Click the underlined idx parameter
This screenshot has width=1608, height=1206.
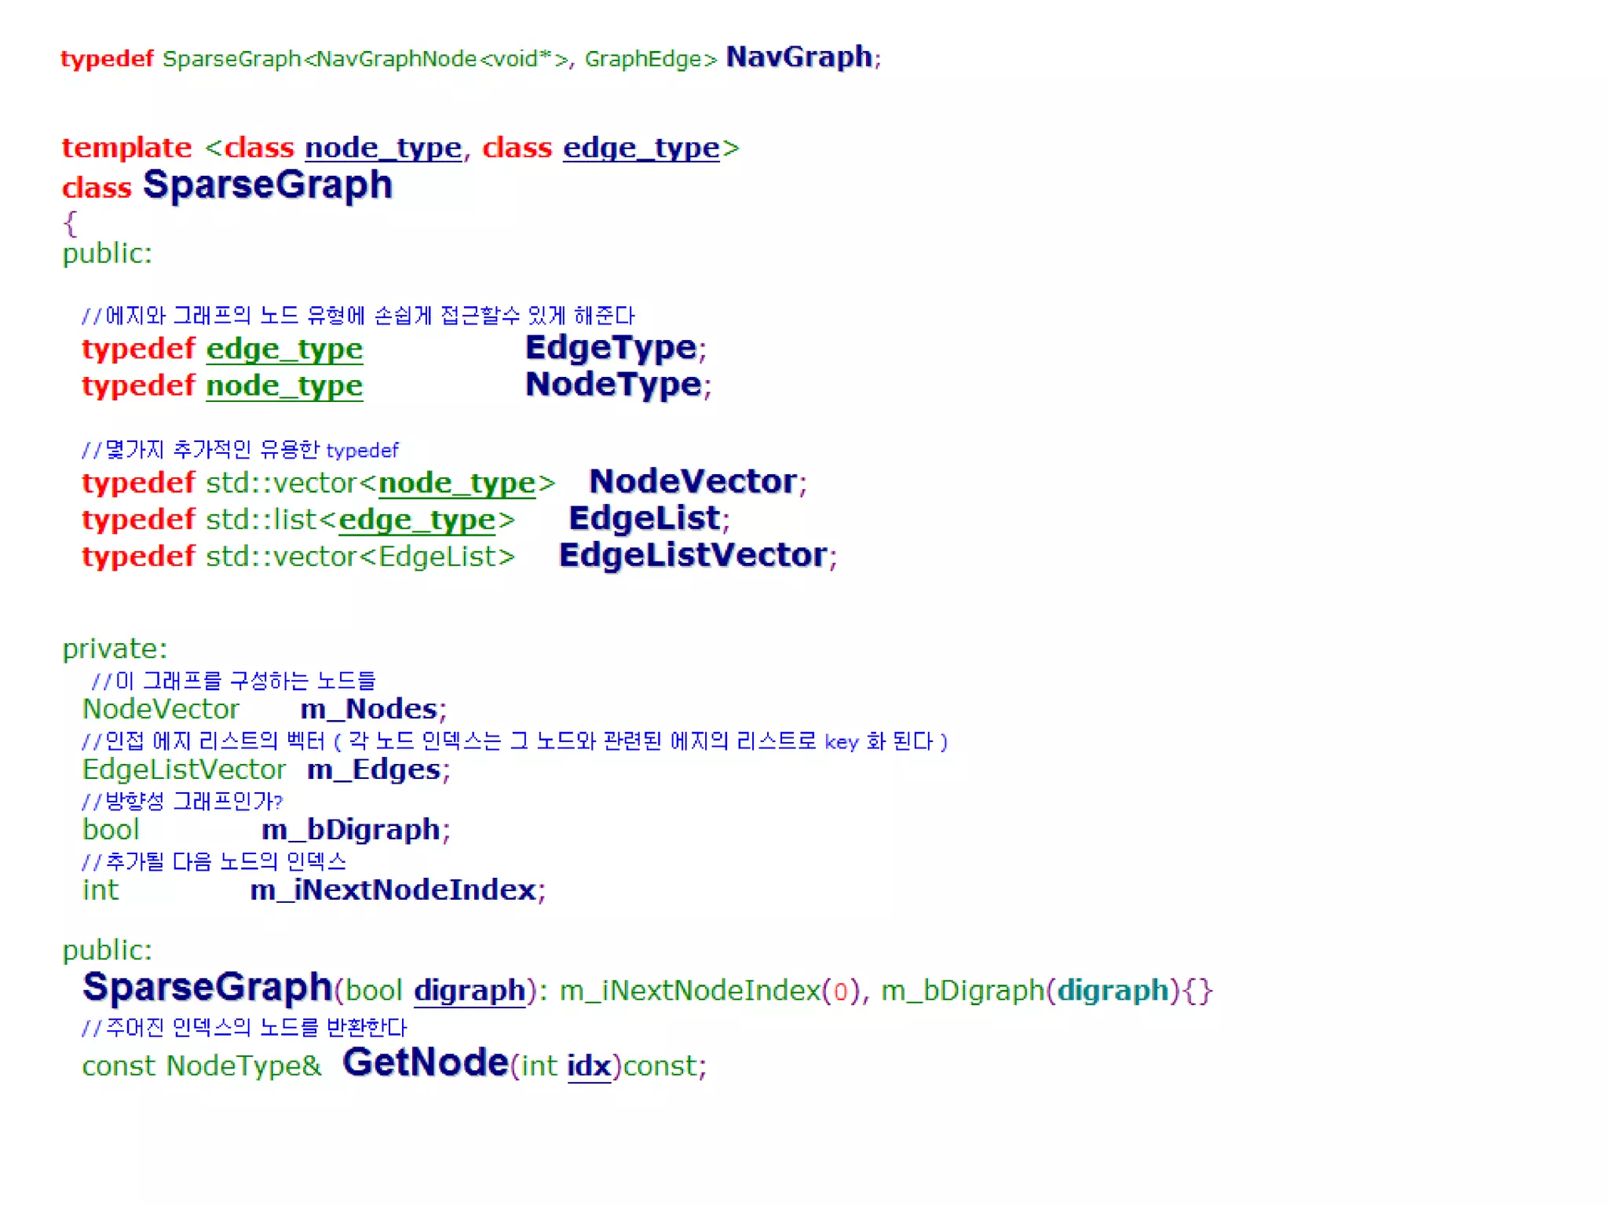[588, 1066]
